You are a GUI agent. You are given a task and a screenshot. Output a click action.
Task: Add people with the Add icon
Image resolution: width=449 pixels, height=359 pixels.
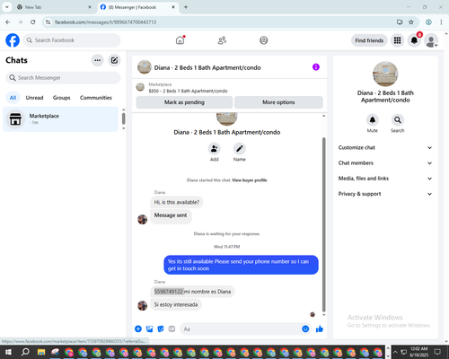214,149
